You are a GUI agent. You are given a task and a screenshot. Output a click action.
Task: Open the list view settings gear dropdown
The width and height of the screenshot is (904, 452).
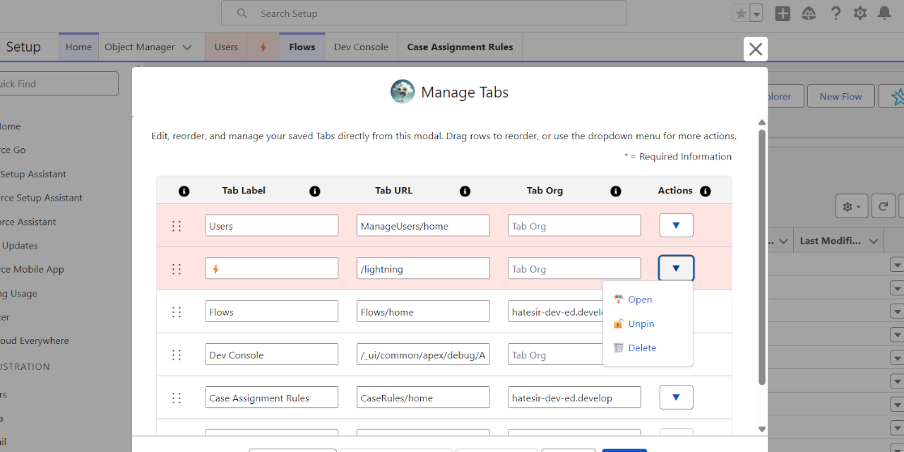pos(851,207)
